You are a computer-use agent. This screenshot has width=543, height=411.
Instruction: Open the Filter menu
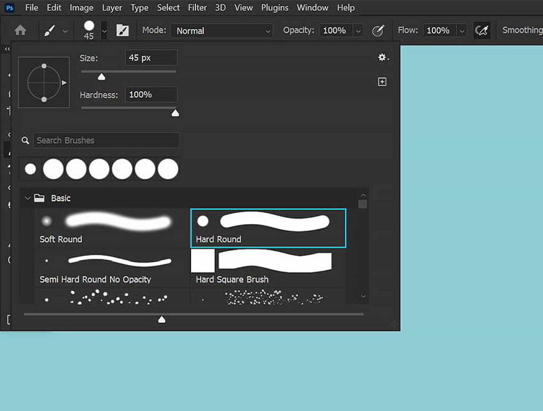197,7
